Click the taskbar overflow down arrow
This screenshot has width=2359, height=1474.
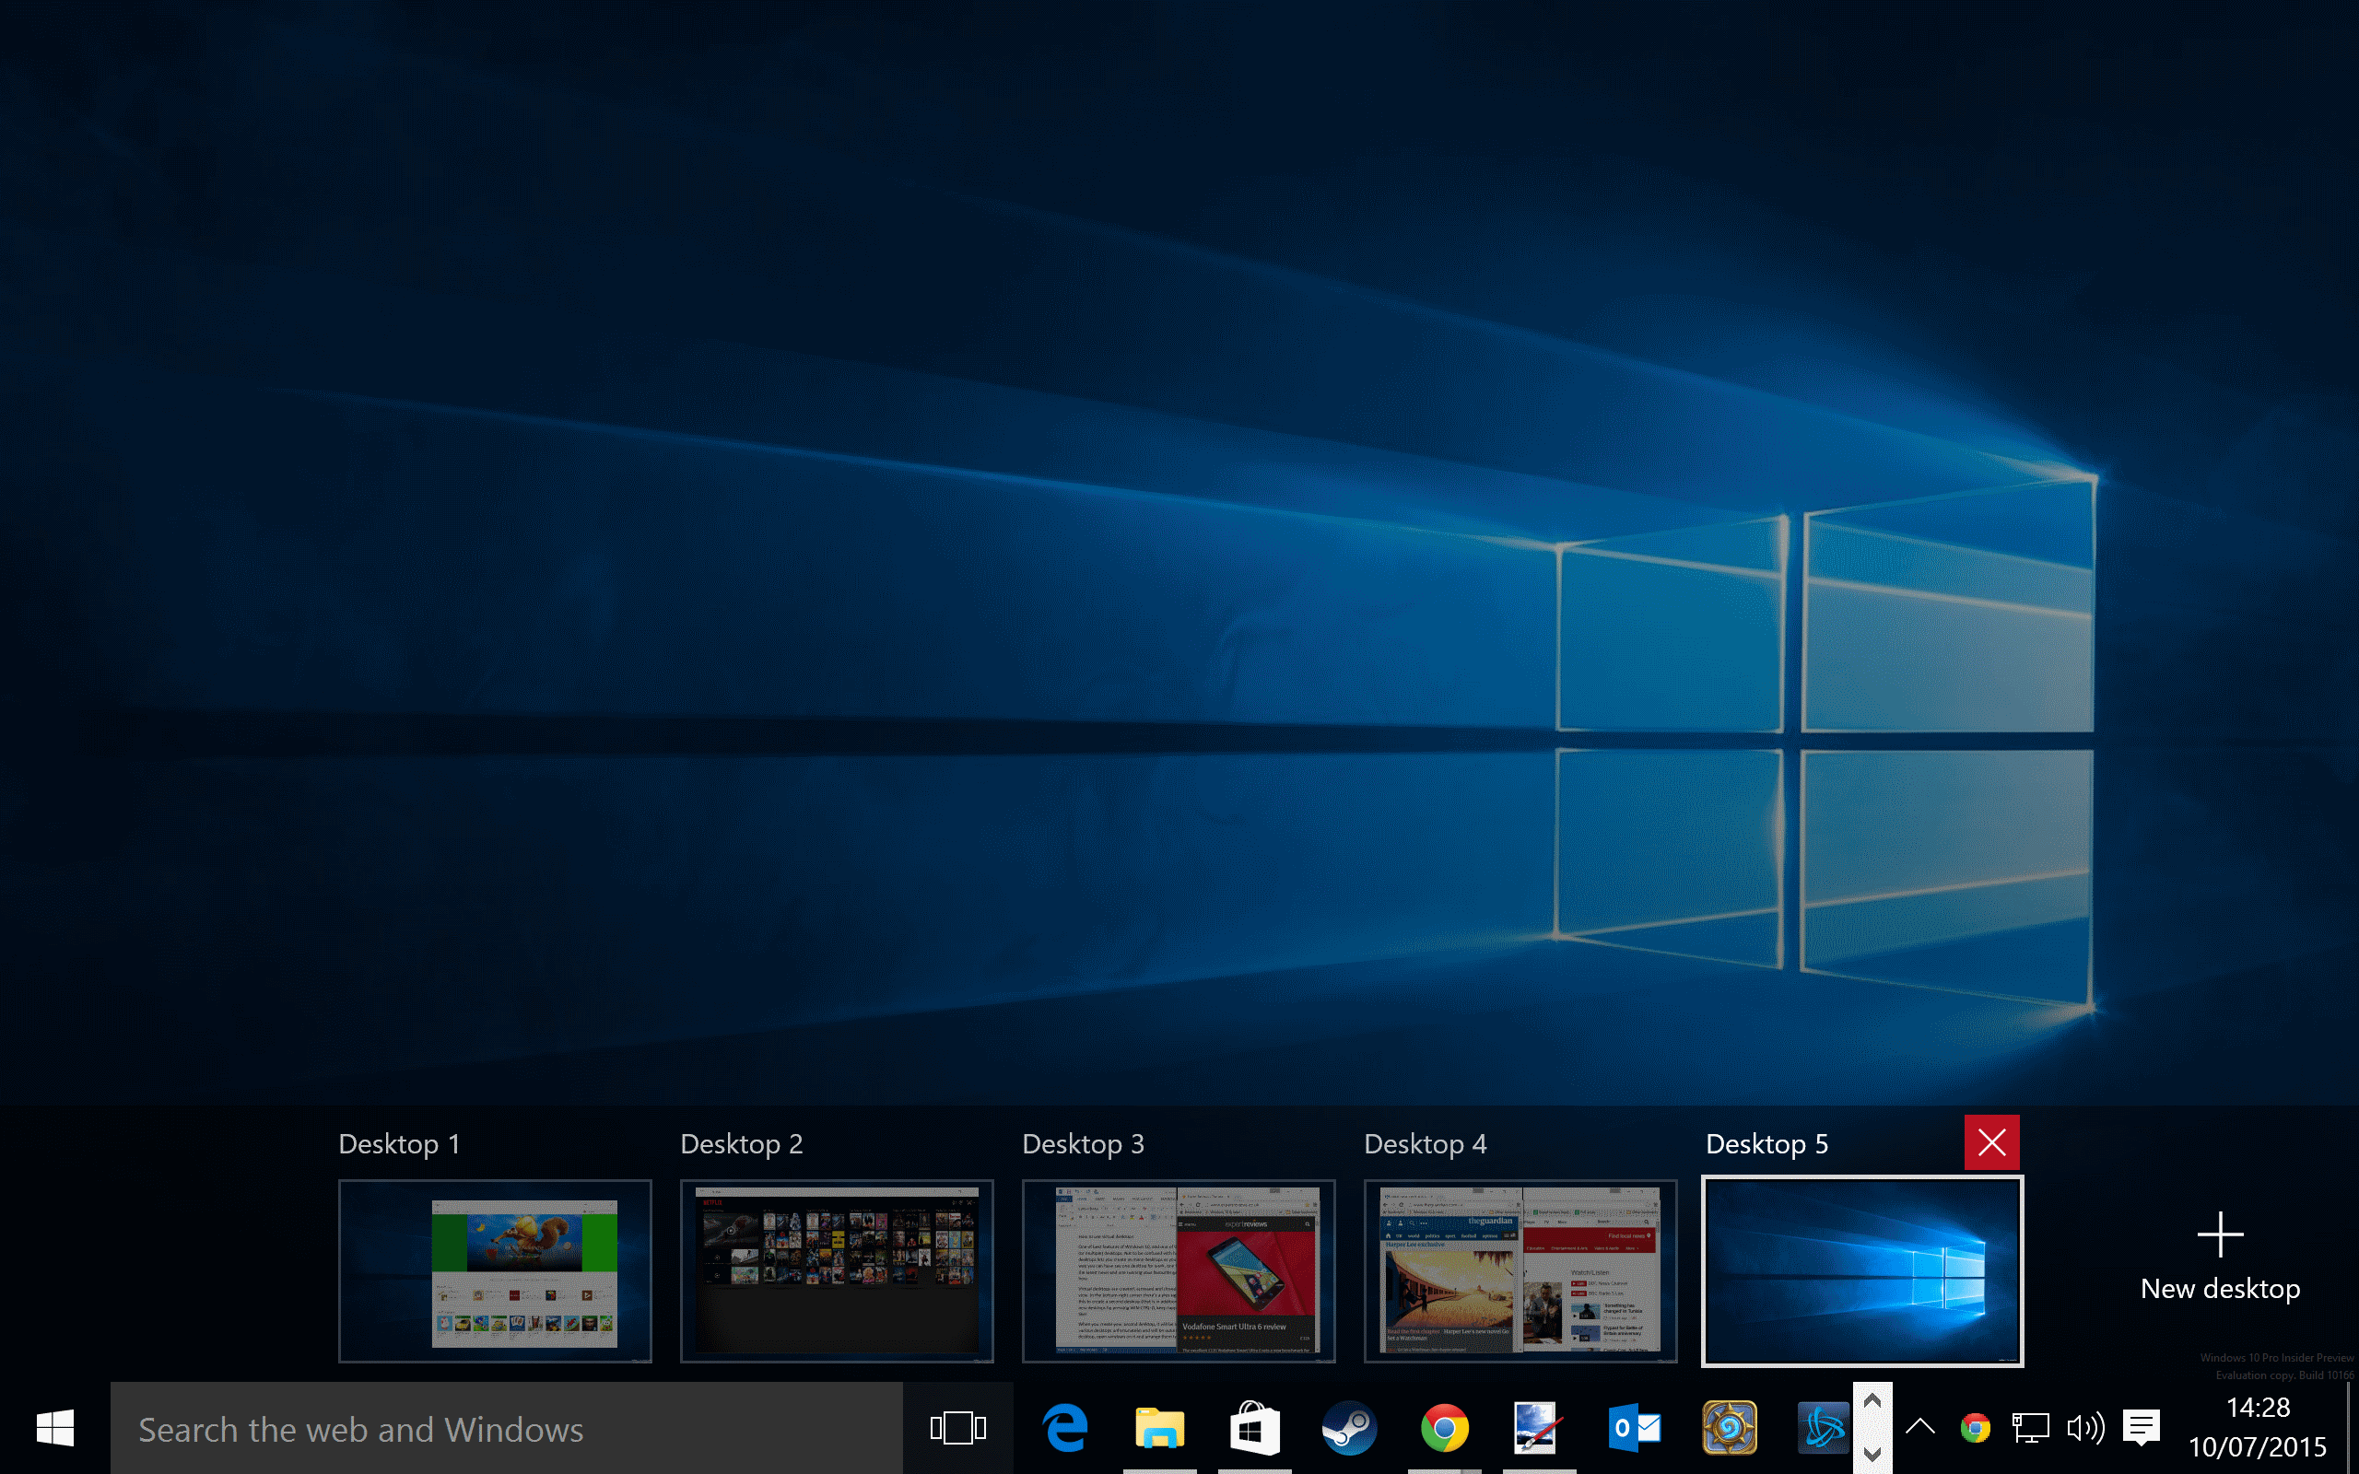click(x=1872, y=1454)
